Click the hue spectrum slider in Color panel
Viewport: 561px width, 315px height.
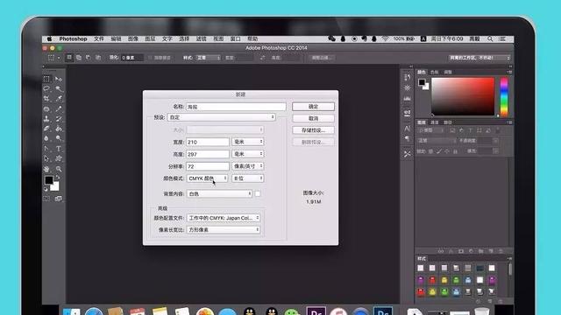tap(504, 97)
